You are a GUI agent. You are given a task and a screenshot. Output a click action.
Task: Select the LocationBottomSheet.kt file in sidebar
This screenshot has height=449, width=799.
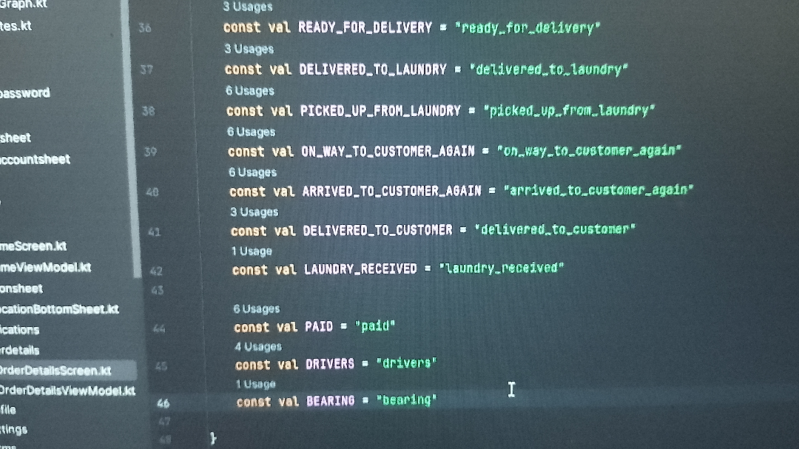[59, 309]
